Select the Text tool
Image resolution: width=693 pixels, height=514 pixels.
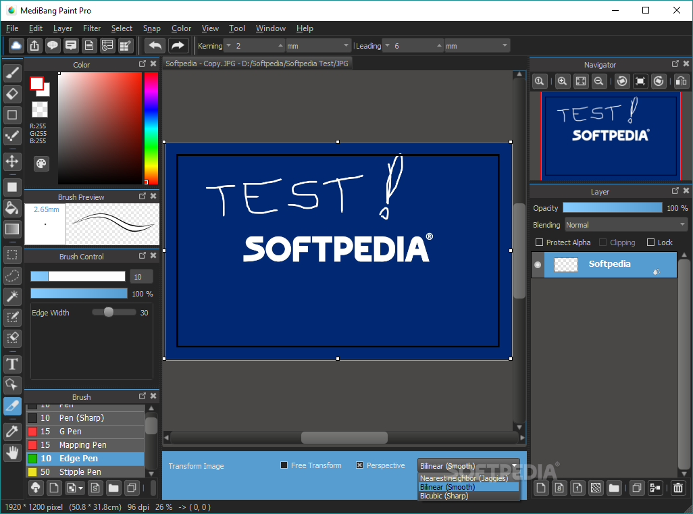pyautogui.click(x=12, y=364)
